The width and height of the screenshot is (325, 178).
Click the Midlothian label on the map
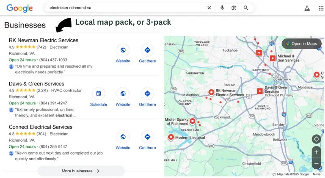[191, 95]
